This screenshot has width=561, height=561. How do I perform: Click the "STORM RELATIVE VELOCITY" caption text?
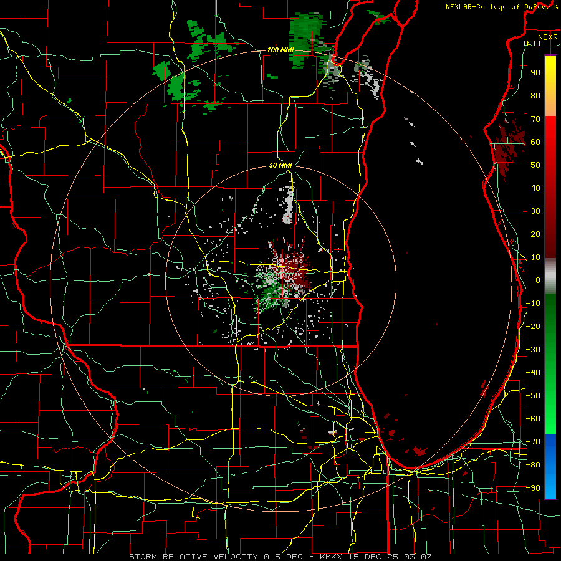[x=193, y=557]
